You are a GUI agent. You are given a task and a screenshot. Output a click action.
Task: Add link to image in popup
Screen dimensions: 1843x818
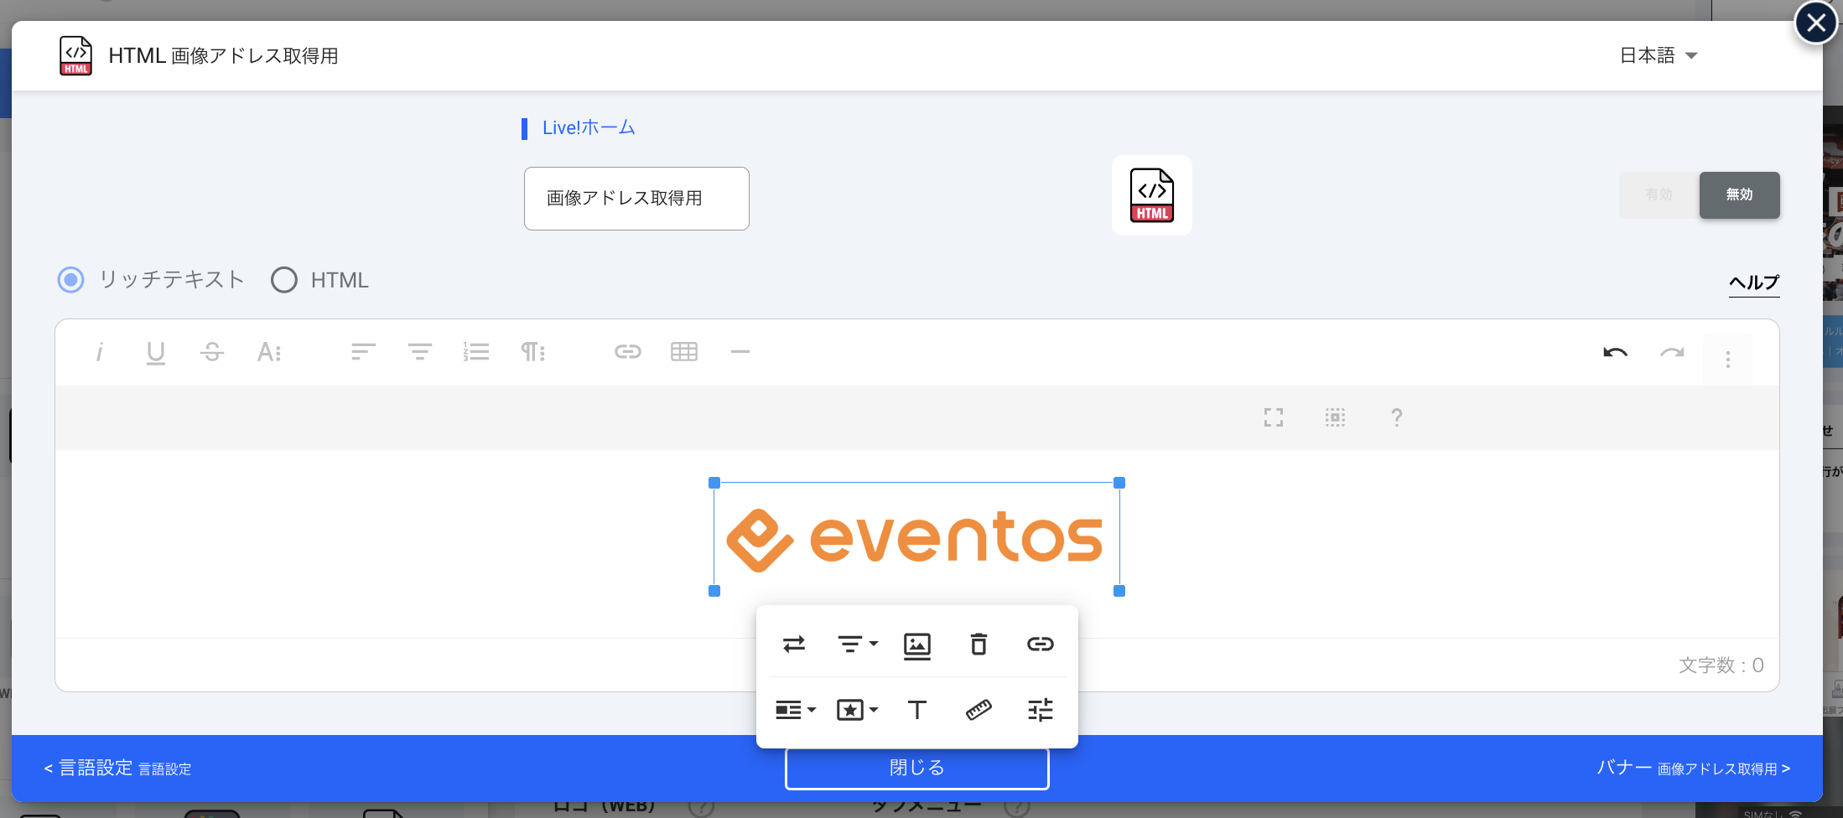point(1040,644)
